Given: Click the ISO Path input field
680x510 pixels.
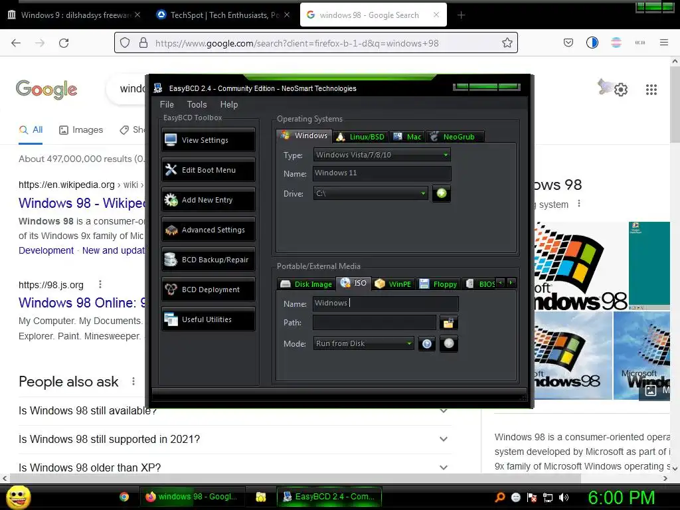Looking at the screenshot, I should coord(375,323).
